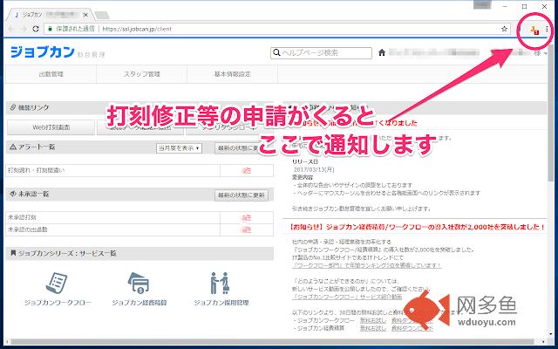Select the ジョブカン browser tab
This screenshot has height=349, width=558.
point(50,15)
